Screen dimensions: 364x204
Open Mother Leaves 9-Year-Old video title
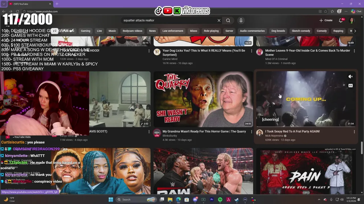tap(308, 53)
